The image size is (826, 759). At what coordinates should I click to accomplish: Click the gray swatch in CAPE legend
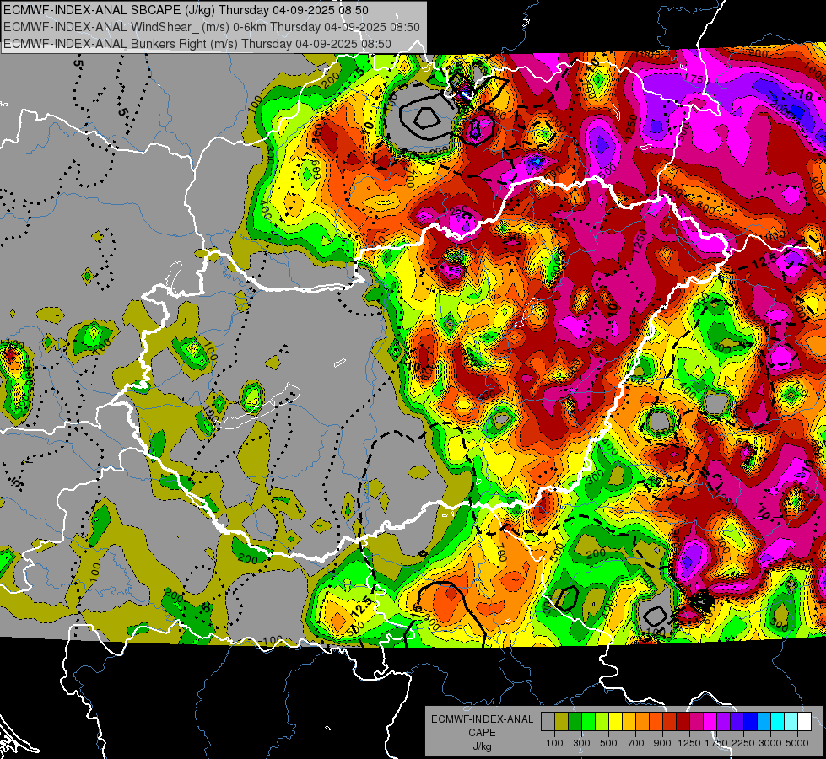[548, 722]
